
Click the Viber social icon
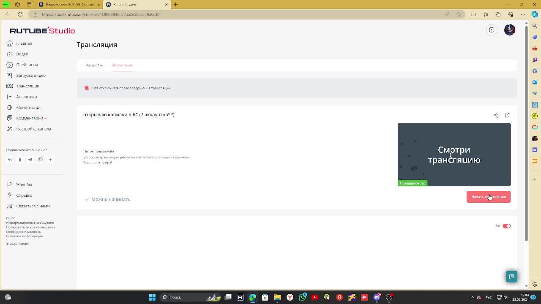[x=40, y=160]
